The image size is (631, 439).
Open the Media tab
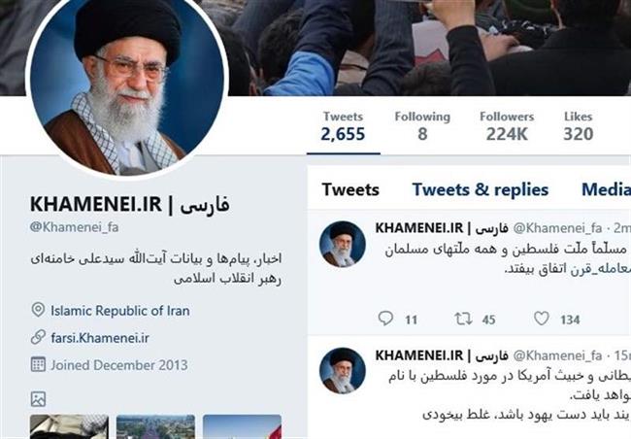(x=606, y=189)
